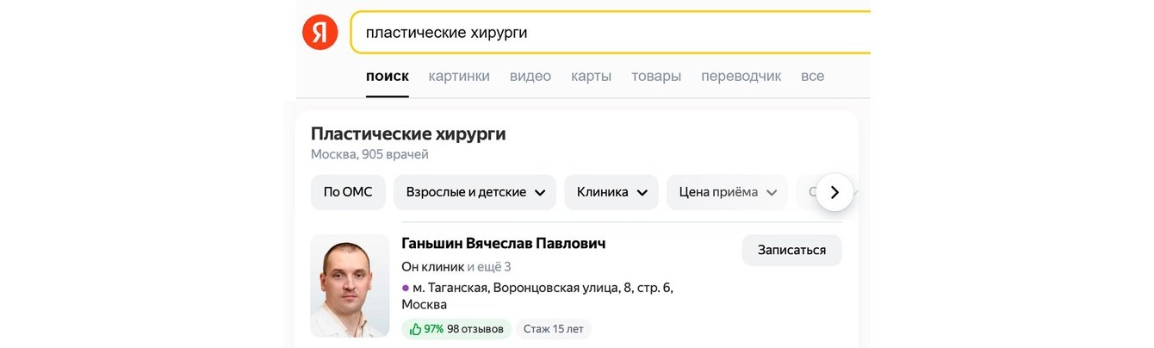Select the 'поиск' tab
Viewport: 1154px width, 348px height.
click(387, 76)
